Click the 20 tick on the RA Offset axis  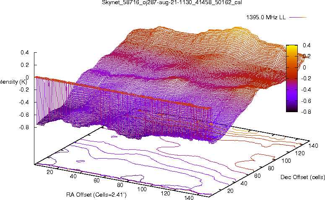tap(50, 172)
